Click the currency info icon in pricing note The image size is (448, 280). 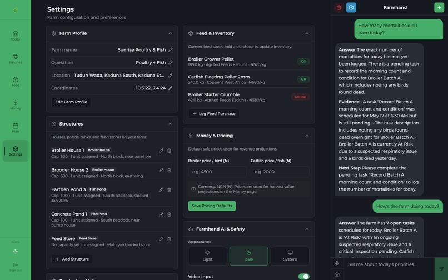[193, 189]
